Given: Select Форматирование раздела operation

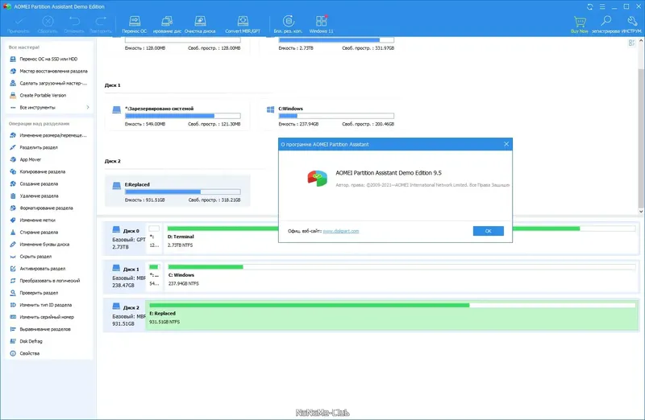Looking at the screenshot, I should coord(41,208).
